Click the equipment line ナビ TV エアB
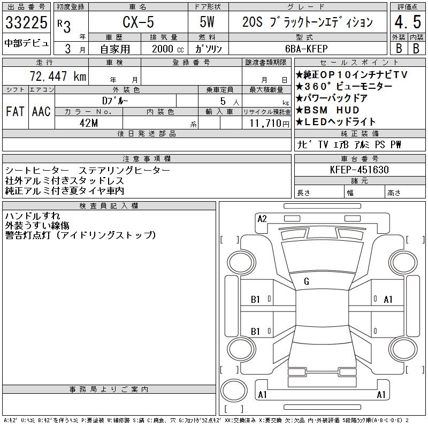This screenshot has height=428, width=428. pyautogui.click(x=323, y=144)
